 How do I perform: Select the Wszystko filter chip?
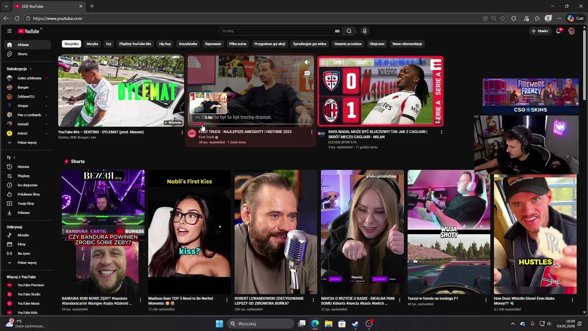72,44
